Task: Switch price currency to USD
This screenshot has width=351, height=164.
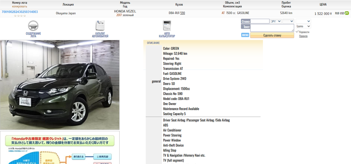Action: tap(342, 13)
